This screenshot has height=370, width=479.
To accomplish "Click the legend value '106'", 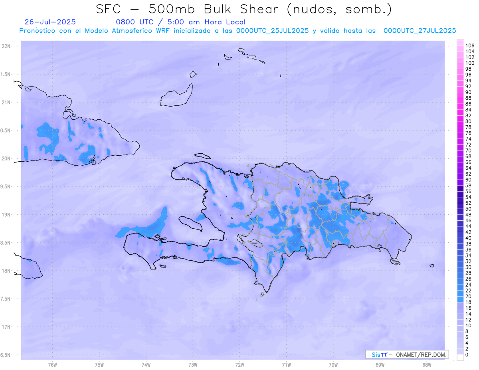I will pyautogui.click(x=470, y=46).
